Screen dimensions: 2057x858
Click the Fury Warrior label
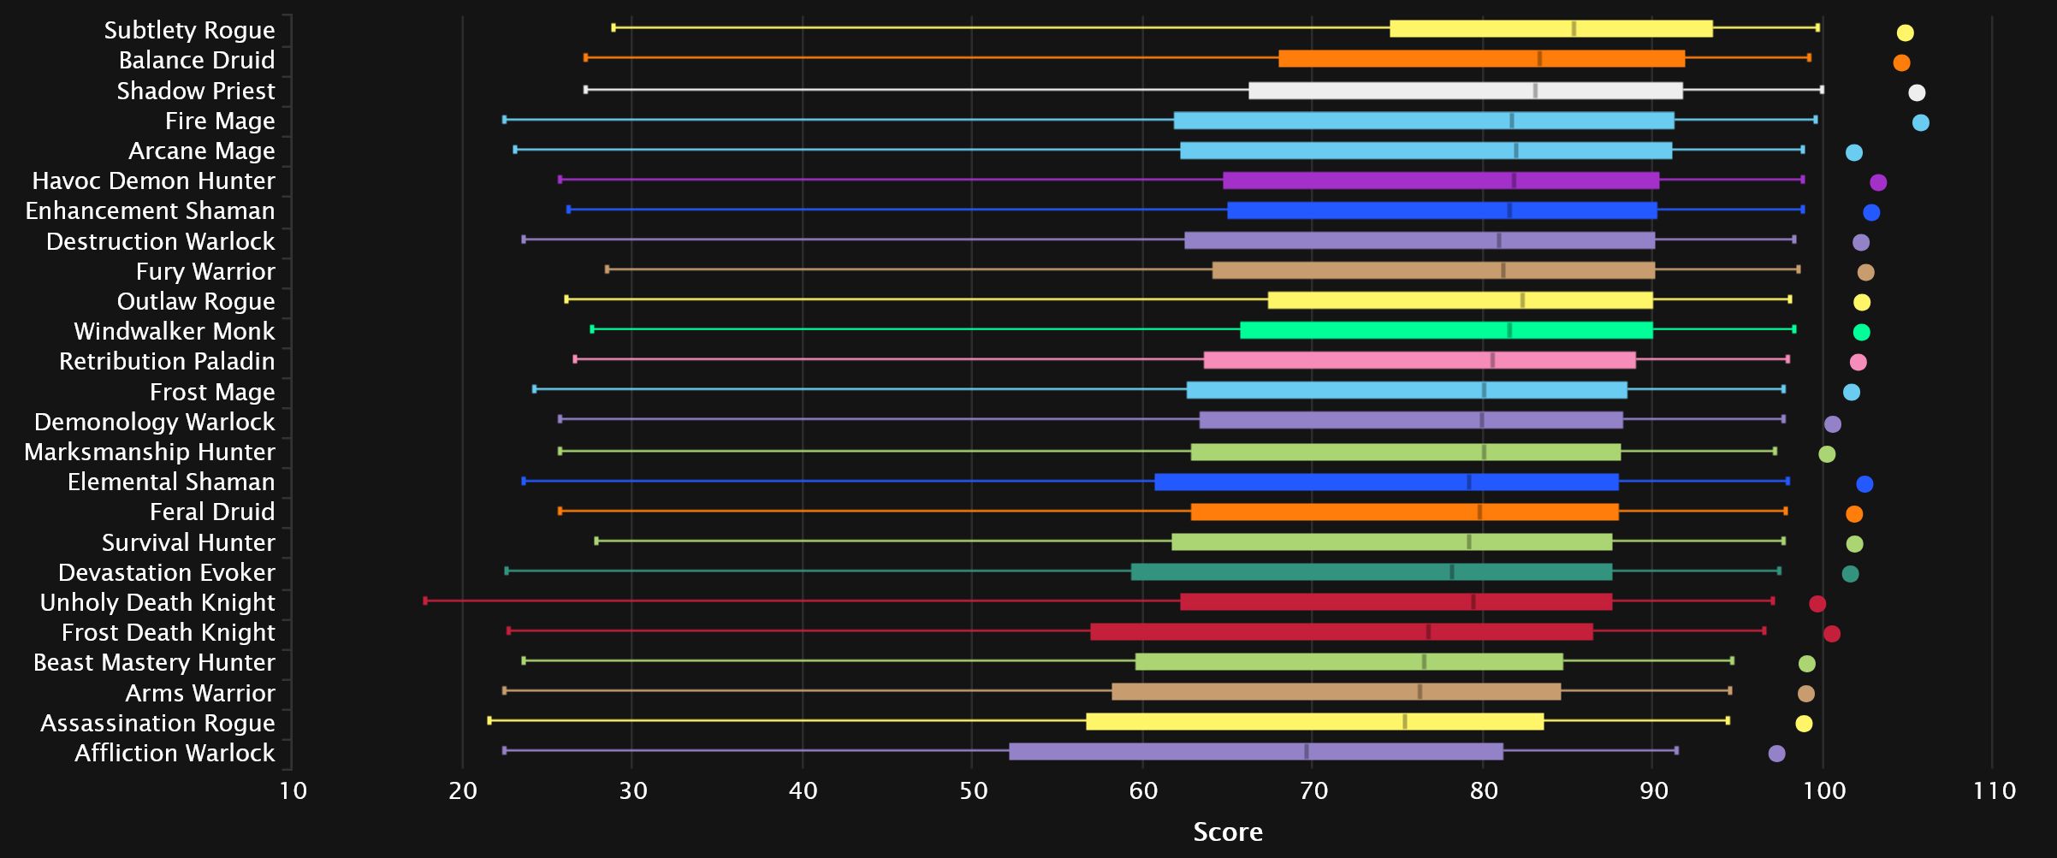point(205,271)
